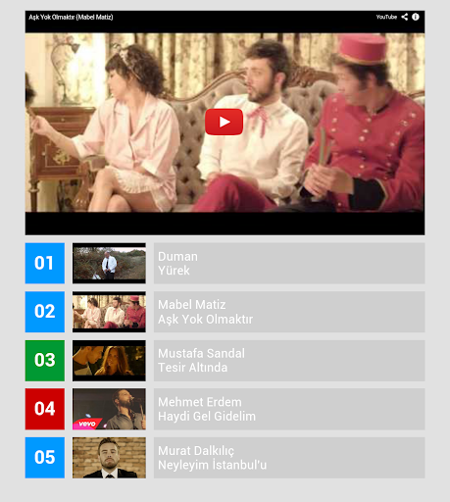Select the red 04 rank badge

(45, 409)
